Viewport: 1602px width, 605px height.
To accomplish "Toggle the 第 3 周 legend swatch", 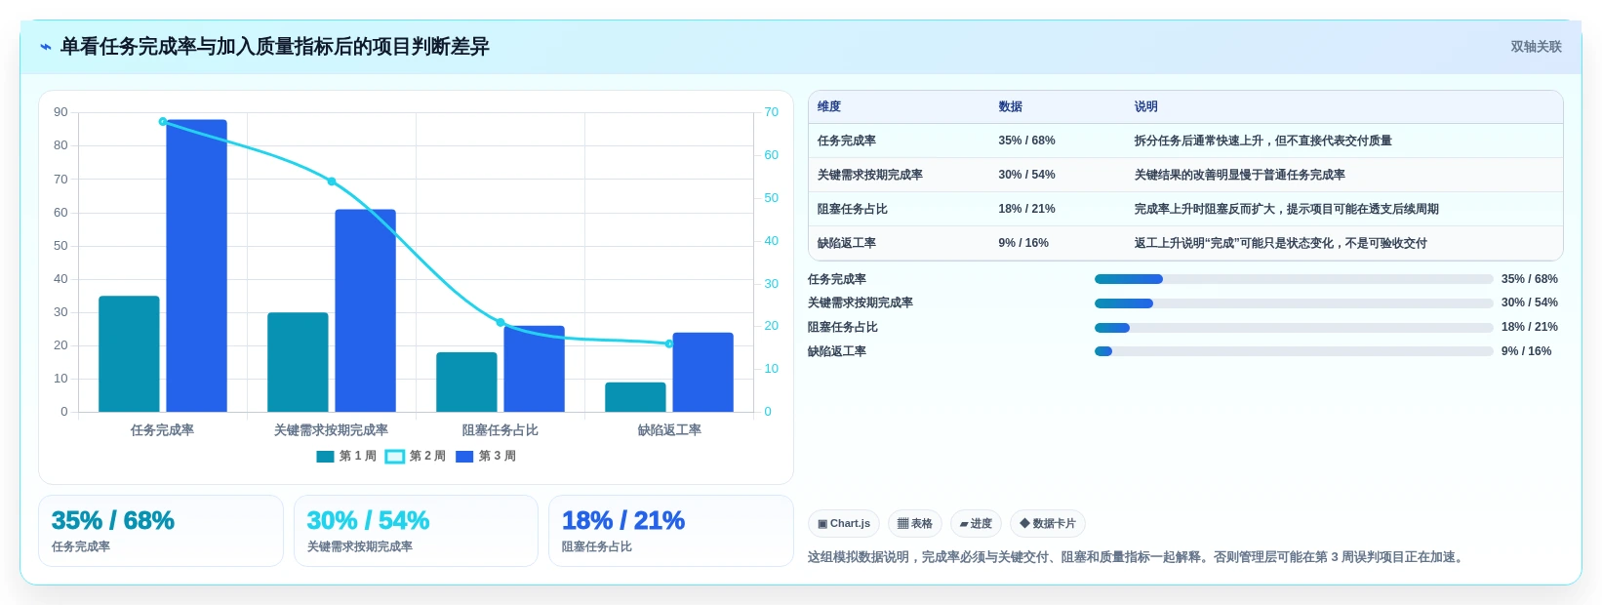I will pyautogui.click(x=464, y=457).
